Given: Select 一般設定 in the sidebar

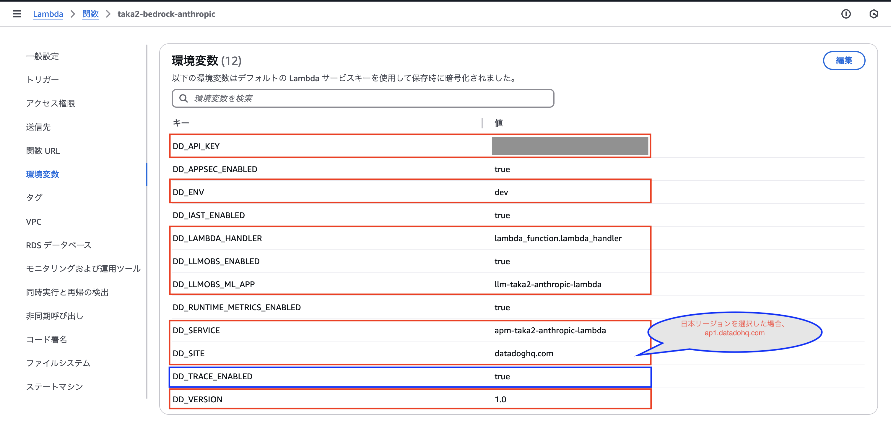Looking at the screenshot, I should tap(42, 56).
